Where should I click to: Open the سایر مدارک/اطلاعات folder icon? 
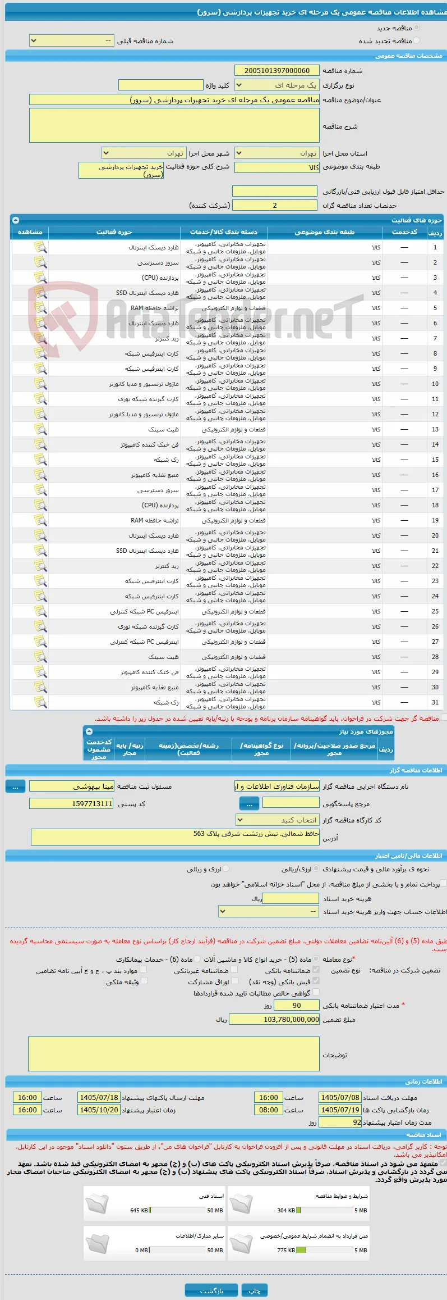(x=97, y=1243)
